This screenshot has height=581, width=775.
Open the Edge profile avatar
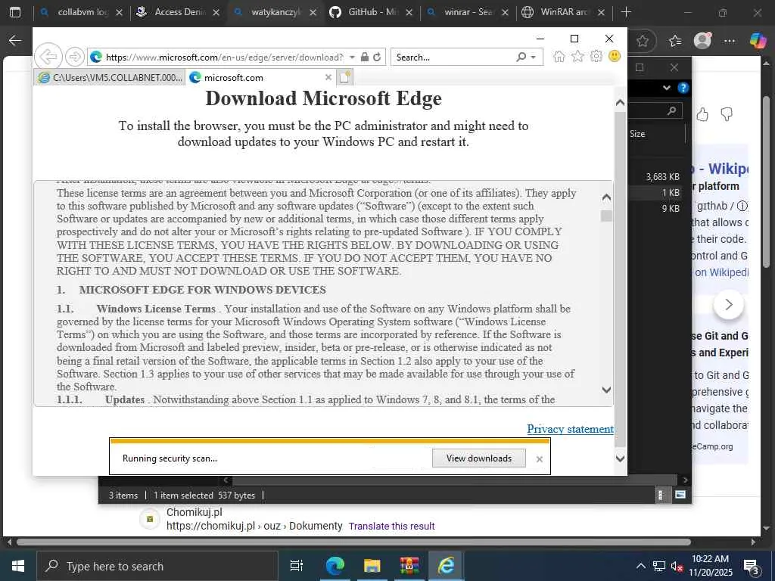pos(702,41)
